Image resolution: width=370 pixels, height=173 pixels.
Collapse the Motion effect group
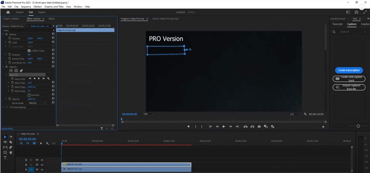(x=3, y=34)
